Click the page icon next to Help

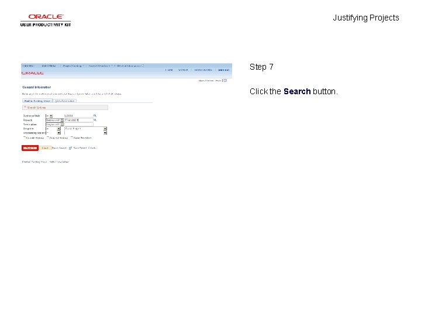click(225, 81)
